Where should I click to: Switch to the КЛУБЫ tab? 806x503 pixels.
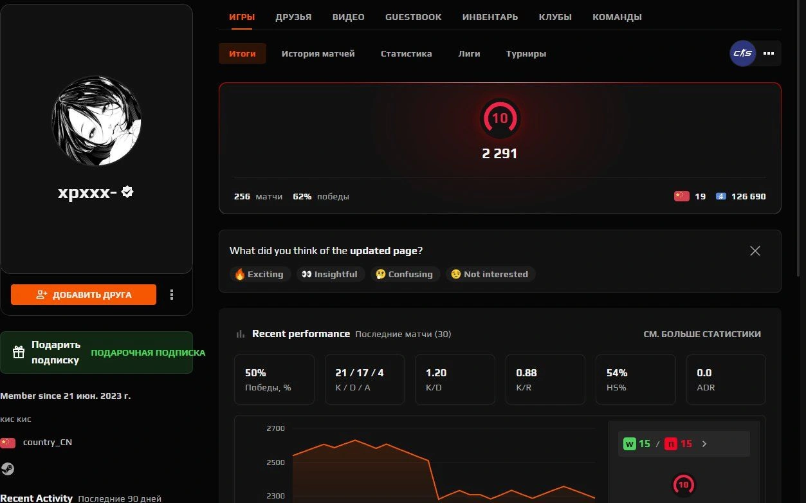(x=555, y=17)
